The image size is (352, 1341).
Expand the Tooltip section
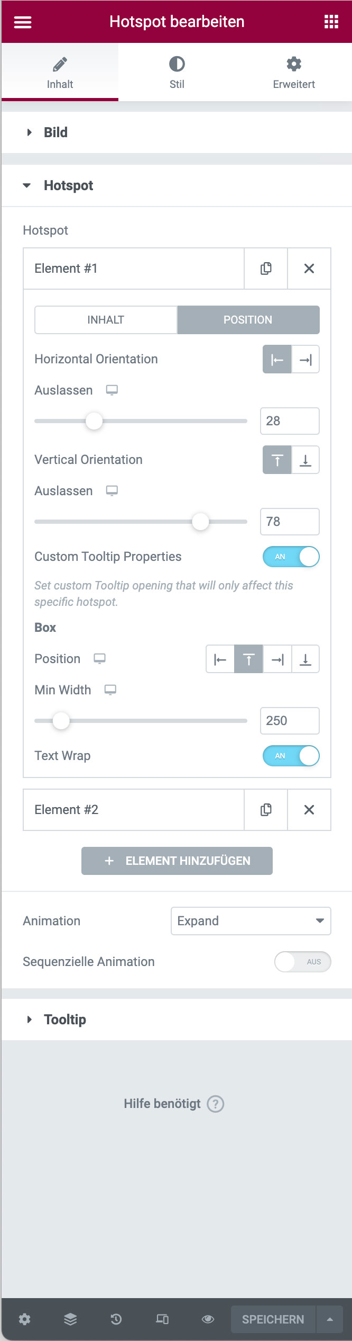pyautogui.click(x=64, y=1020)
